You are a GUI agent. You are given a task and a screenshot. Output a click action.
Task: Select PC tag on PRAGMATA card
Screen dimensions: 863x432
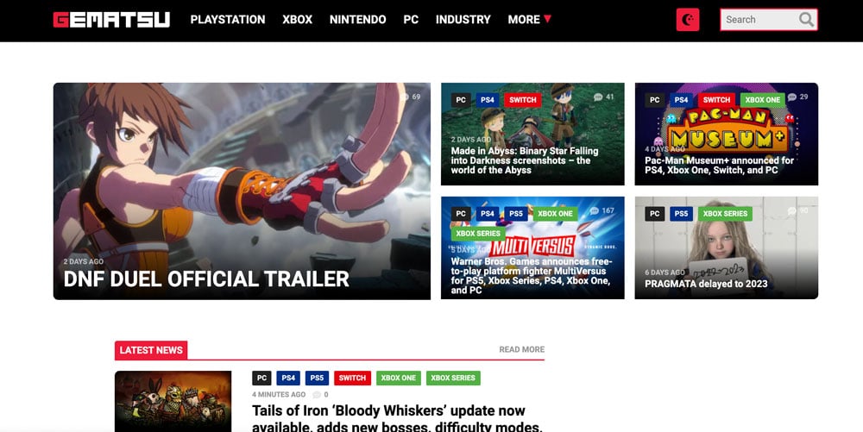[x=654, y=214]
